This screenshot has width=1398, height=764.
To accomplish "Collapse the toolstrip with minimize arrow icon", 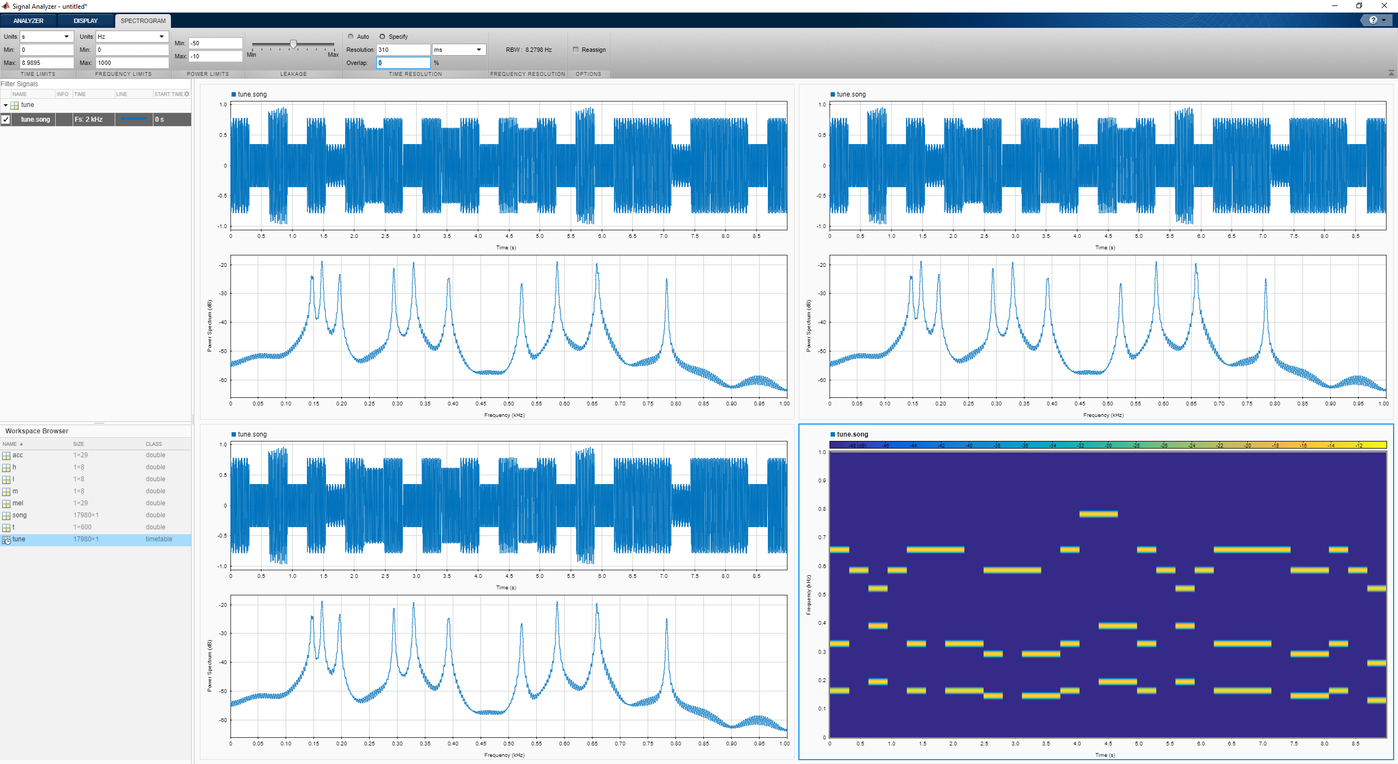I will tap(1391, 73).
